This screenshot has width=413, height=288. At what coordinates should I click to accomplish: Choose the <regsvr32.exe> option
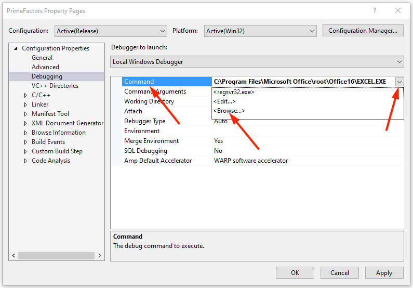234,92
